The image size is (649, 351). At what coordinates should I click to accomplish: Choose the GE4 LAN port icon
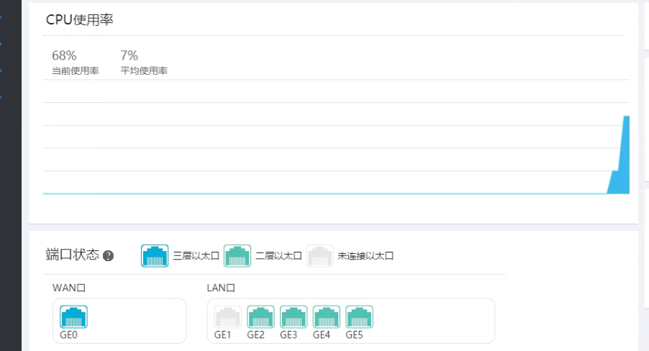click(x=327, y=317)
